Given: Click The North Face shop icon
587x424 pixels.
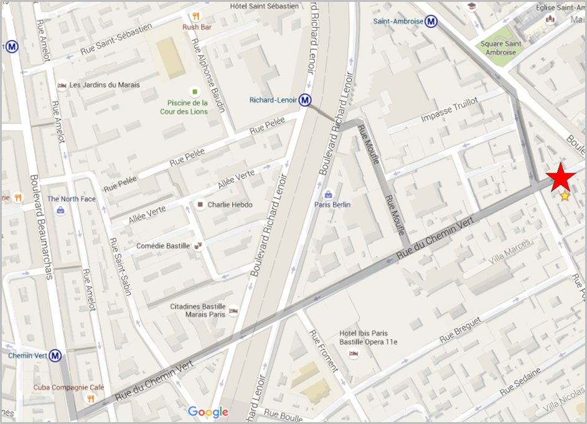Looking at the screenshot, I should (x=60, y=210).
